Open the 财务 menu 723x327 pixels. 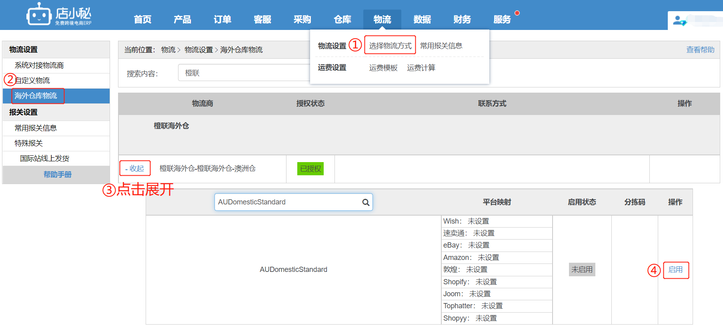point(462,20)
